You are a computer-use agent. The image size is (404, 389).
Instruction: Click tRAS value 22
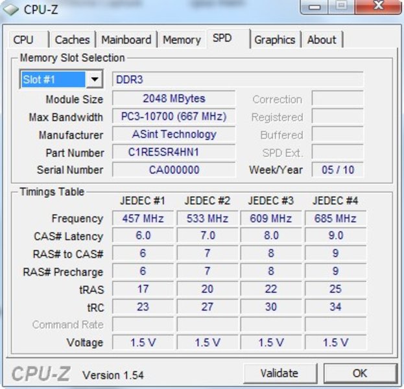(271, 289)
